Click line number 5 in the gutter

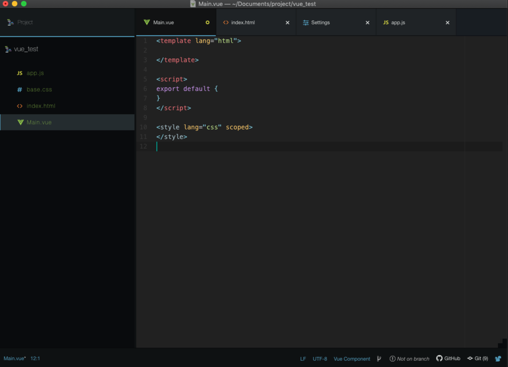pyautogui.click(x=145, y=79)
